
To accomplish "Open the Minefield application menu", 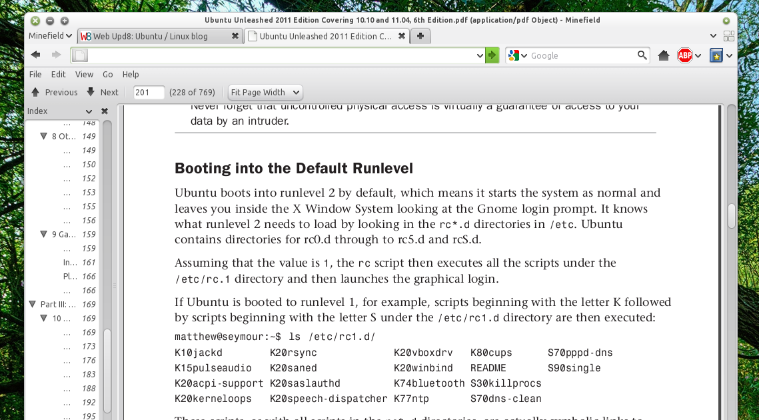I will tap(51, 35).
